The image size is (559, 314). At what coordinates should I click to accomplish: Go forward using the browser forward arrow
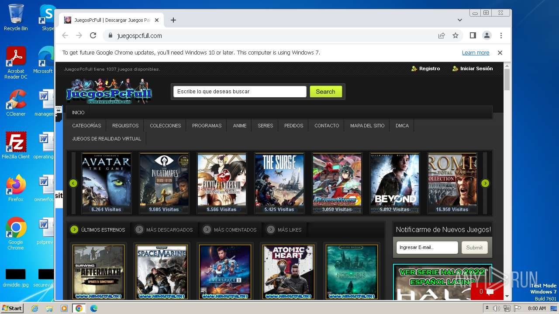click(79, 36)
